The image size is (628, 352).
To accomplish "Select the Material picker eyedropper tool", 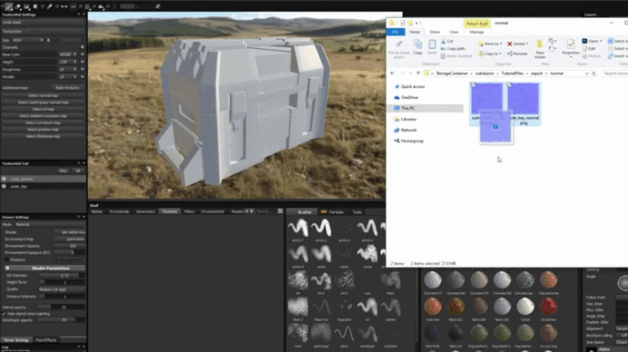I will tap(50, 6).
